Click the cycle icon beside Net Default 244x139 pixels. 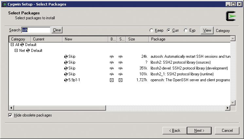click(x=28, y=51)
